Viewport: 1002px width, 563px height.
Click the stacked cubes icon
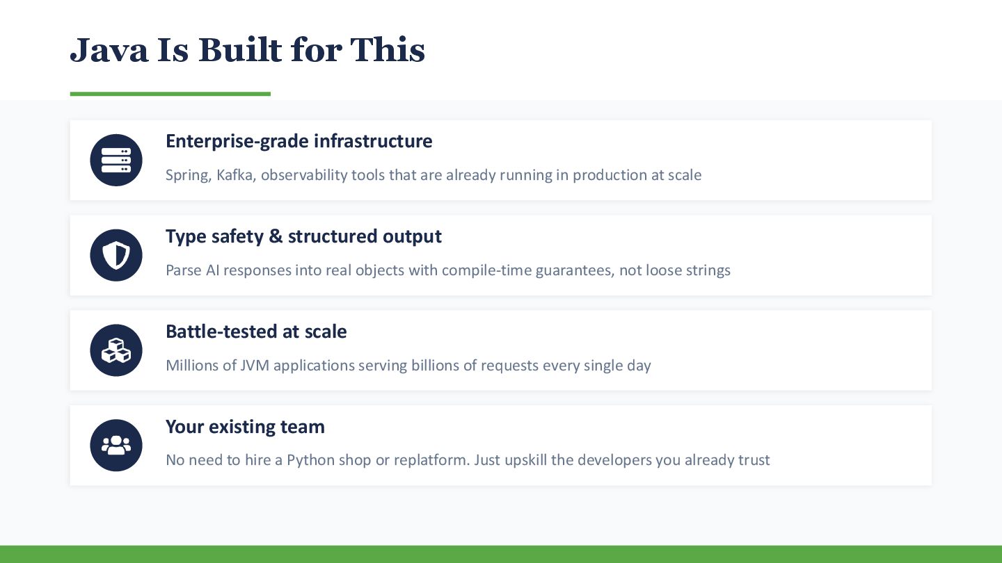[x=116, y=350]
